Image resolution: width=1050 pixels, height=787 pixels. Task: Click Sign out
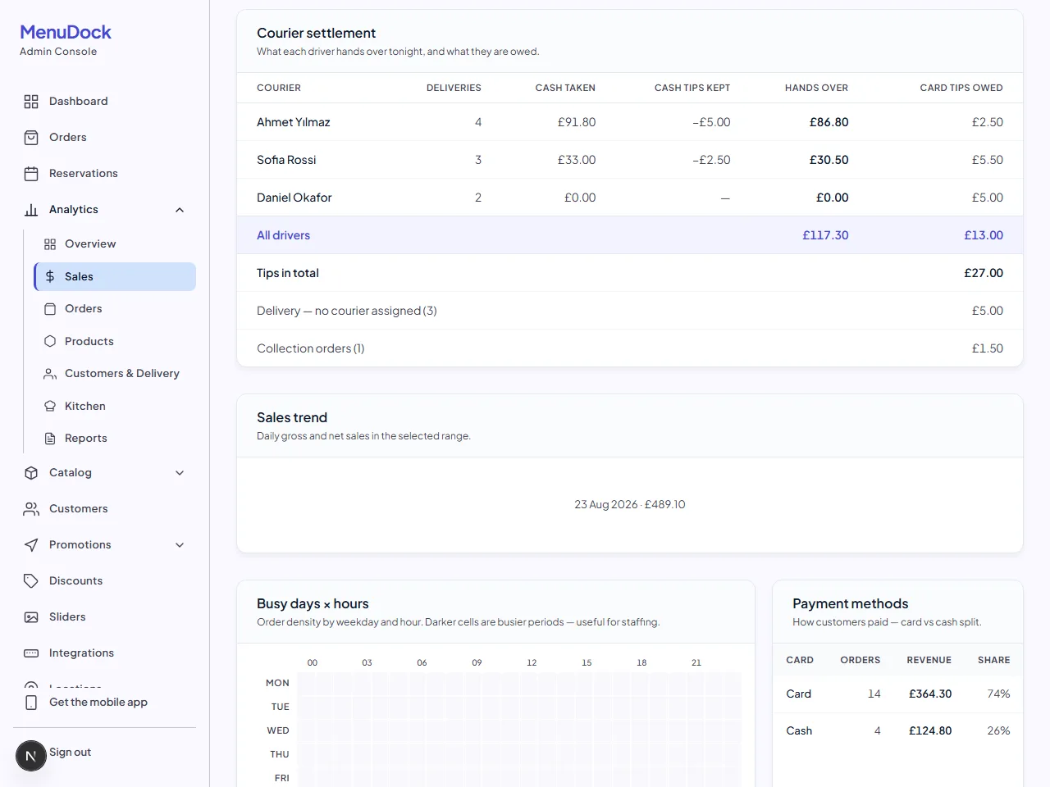70,753
